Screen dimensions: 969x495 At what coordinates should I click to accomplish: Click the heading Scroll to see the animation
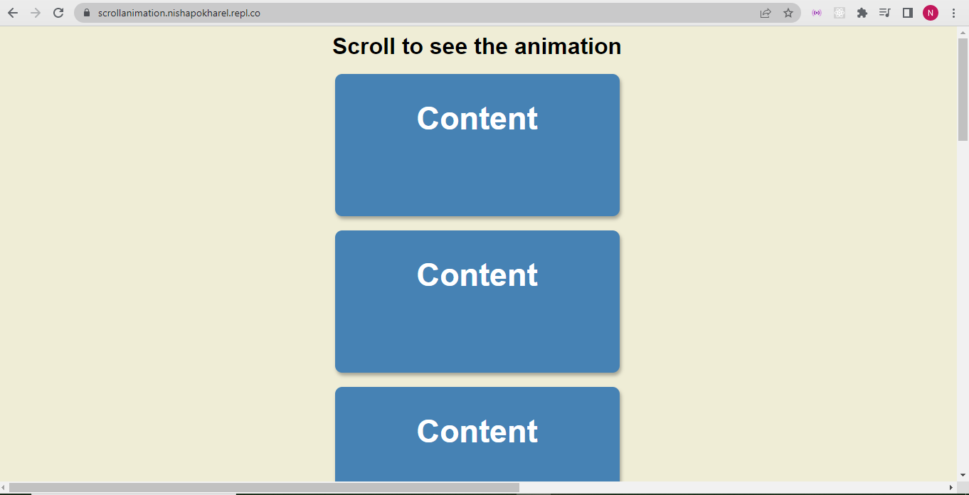pos(477,46)
